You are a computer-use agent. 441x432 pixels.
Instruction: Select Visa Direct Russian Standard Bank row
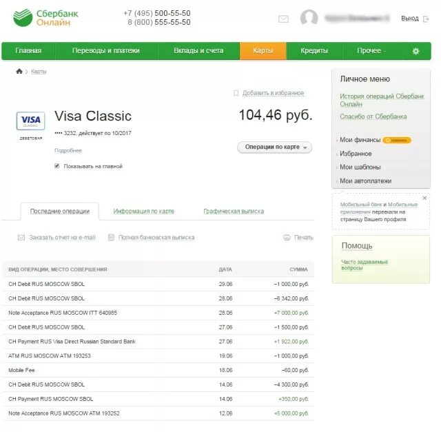pos(158,342)
